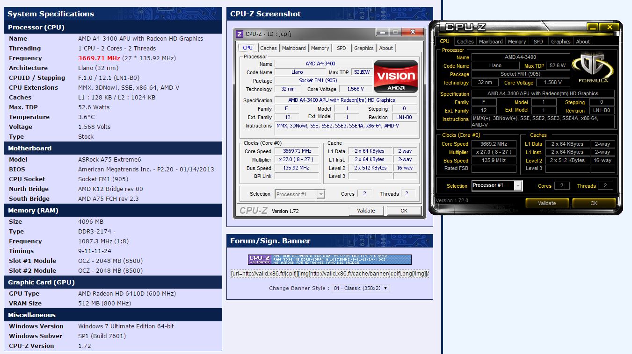Click the AMD A75 FCH rev 2.3 value
This screenshot has height=354, width=632.
(108, 199)
